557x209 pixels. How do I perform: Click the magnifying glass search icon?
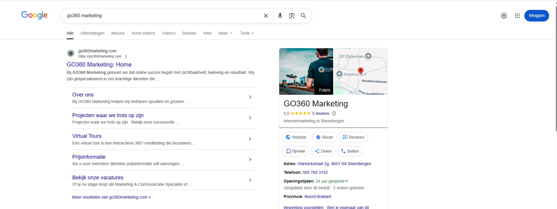[x=303, y=16]
